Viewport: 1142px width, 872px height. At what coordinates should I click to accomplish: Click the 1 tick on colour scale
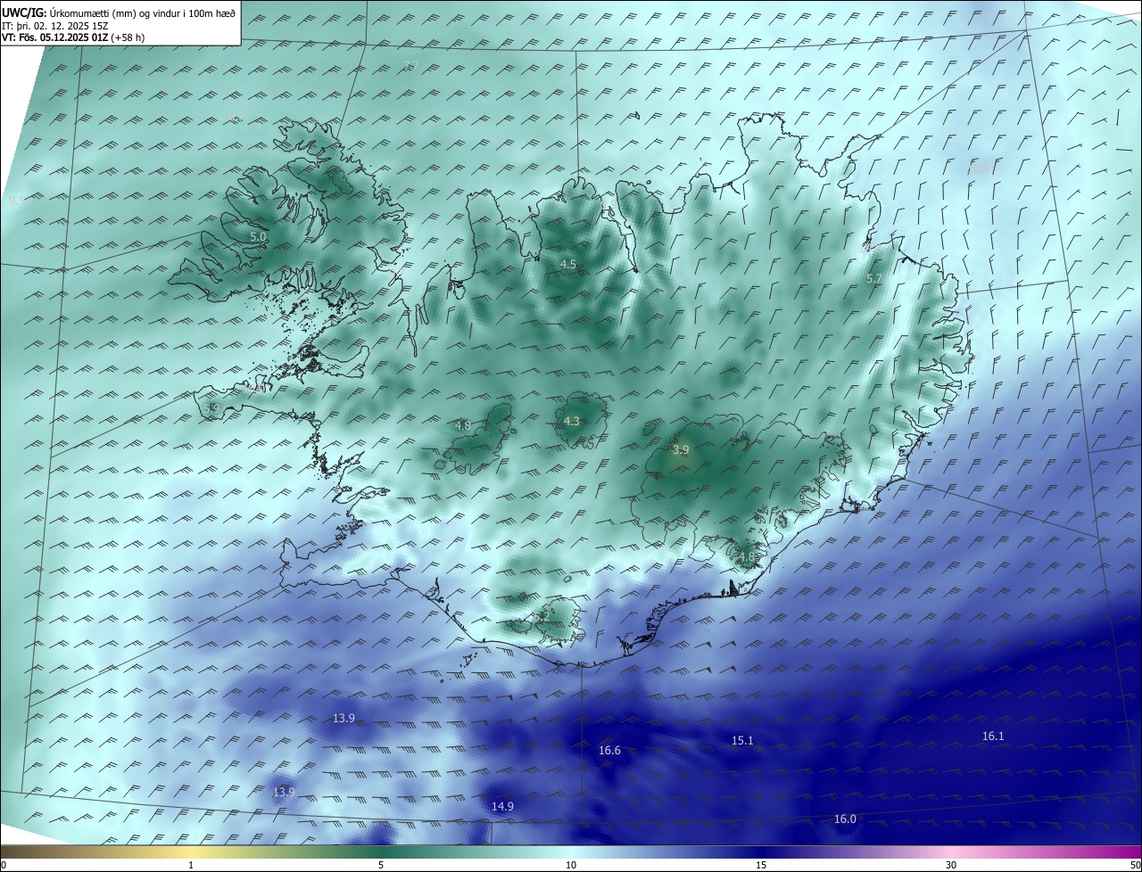[191, 865]
